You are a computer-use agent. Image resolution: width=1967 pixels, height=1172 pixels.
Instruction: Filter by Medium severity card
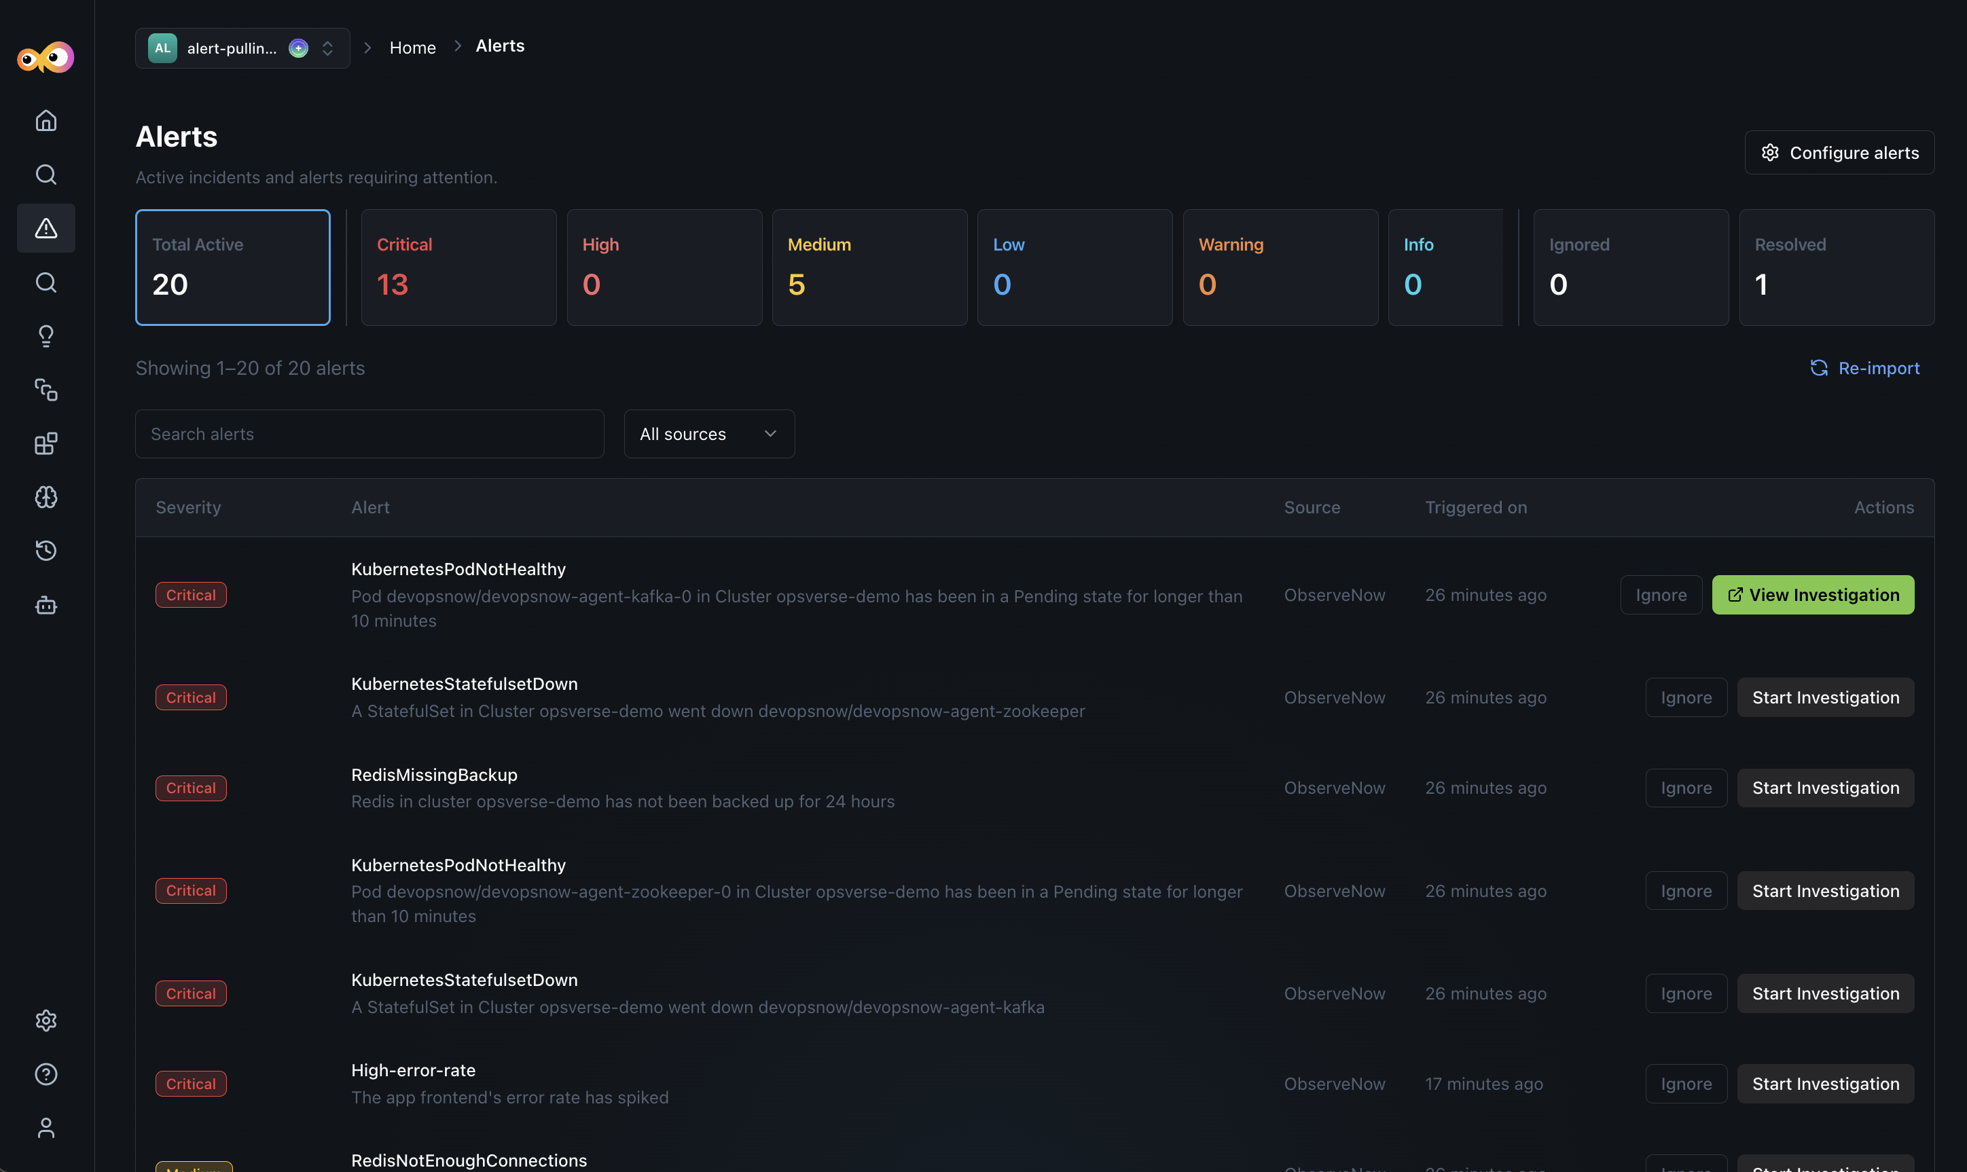tap(870, 267)
